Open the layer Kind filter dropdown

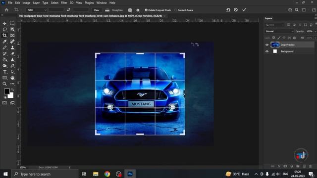tap(275, 25)
